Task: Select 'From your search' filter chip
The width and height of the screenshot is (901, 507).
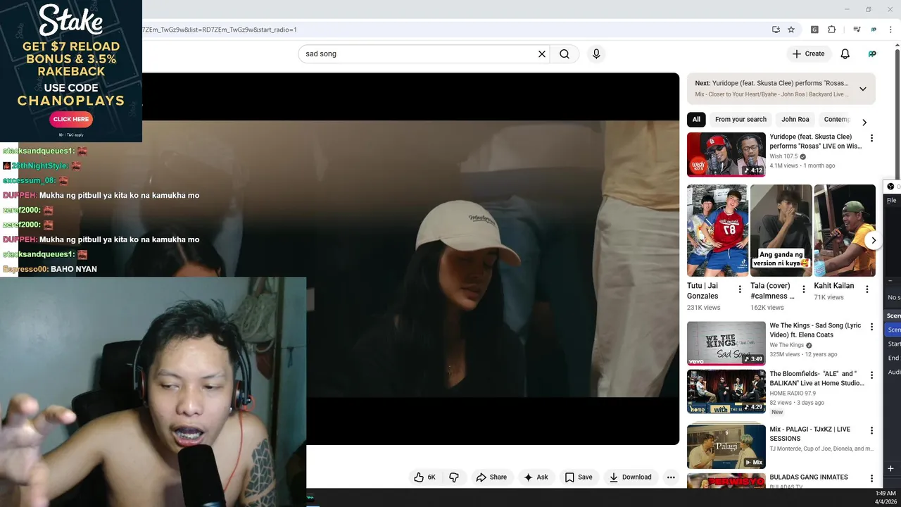Action: (741, 120)
